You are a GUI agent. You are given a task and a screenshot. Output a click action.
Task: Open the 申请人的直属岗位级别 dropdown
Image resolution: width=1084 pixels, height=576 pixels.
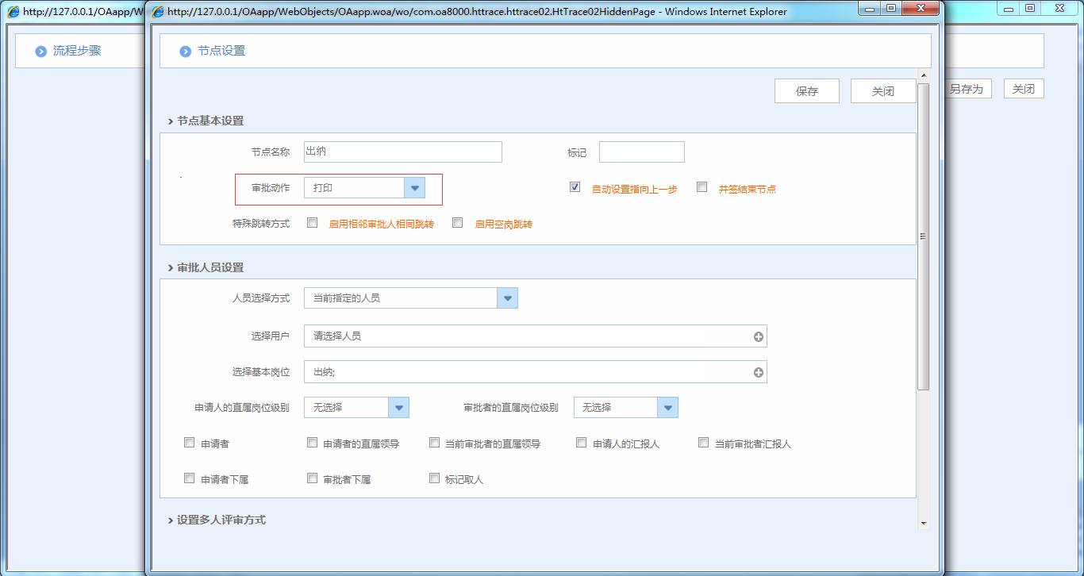398,406
